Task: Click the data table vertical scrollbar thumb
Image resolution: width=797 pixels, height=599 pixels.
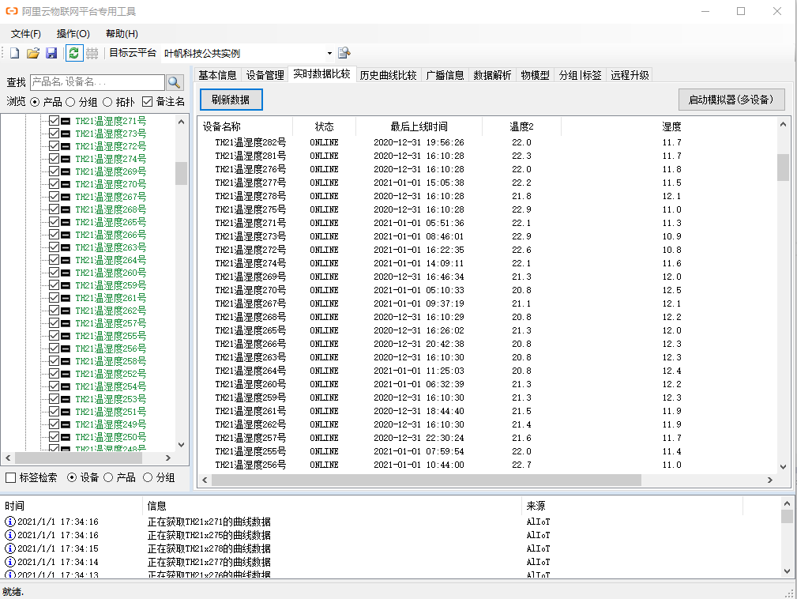Action: pos(783,168)
